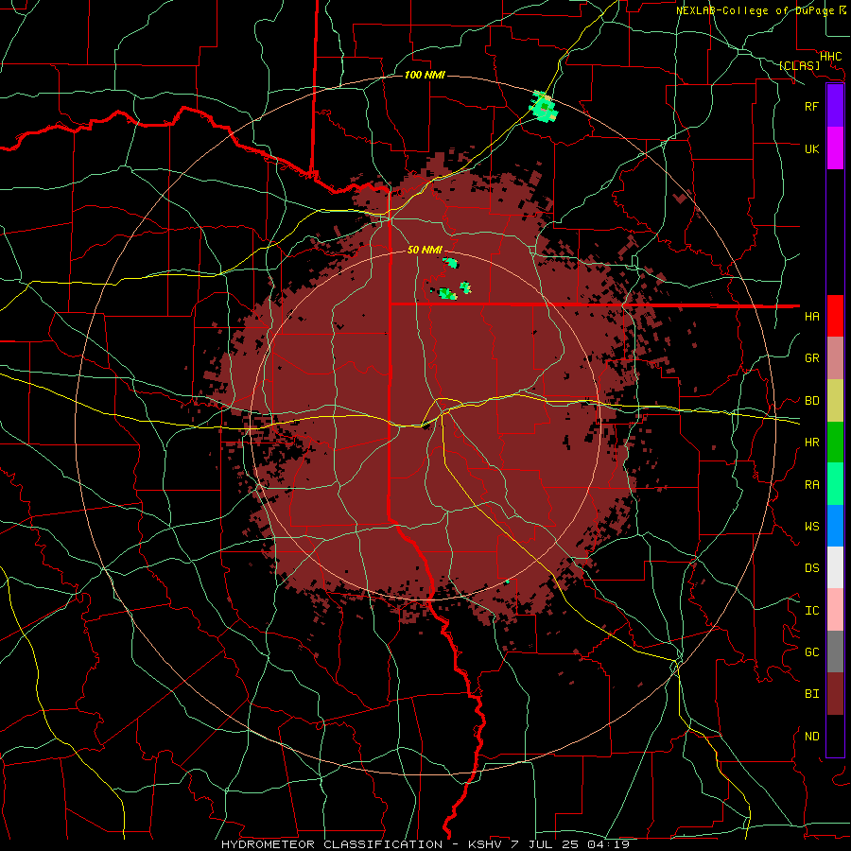The width and height of the screenshot is (851, 851).
Task: Click the RF purple legend swatch
Action: [x=835, y=106]
